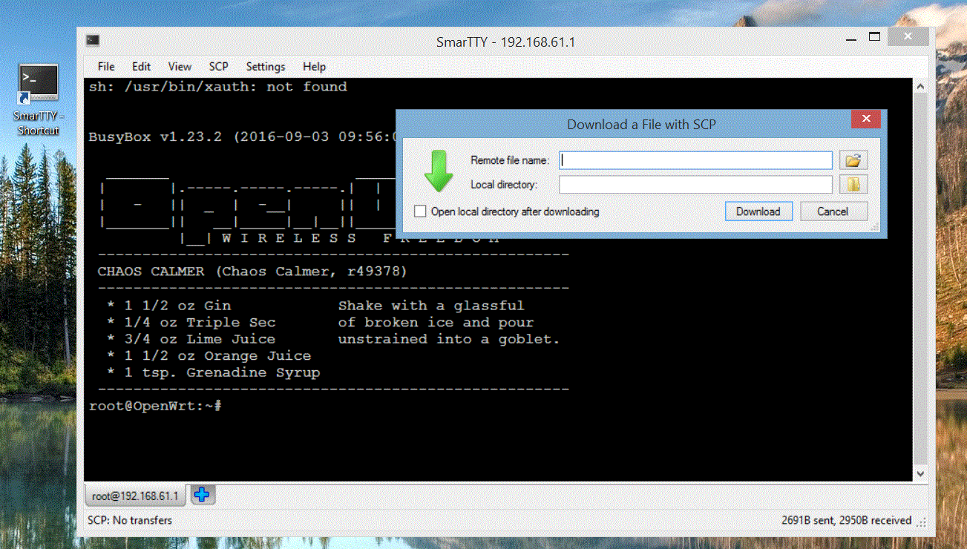Click the terminal scrollbar down arrow

click(x=920, y=473)
